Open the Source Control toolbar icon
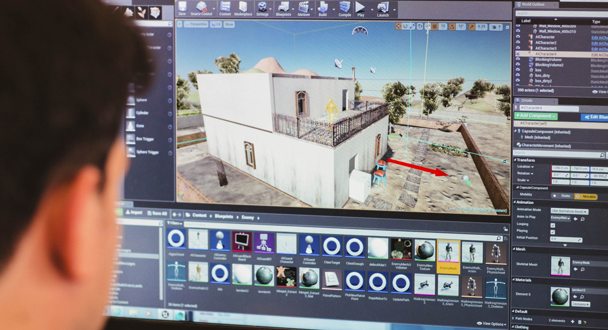 201,9
